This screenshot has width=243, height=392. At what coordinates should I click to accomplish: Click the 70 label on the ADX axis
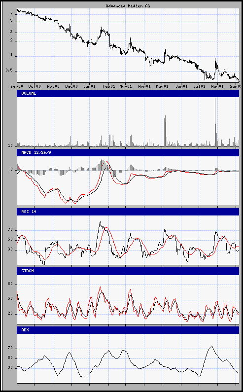(x=10, y=349)
